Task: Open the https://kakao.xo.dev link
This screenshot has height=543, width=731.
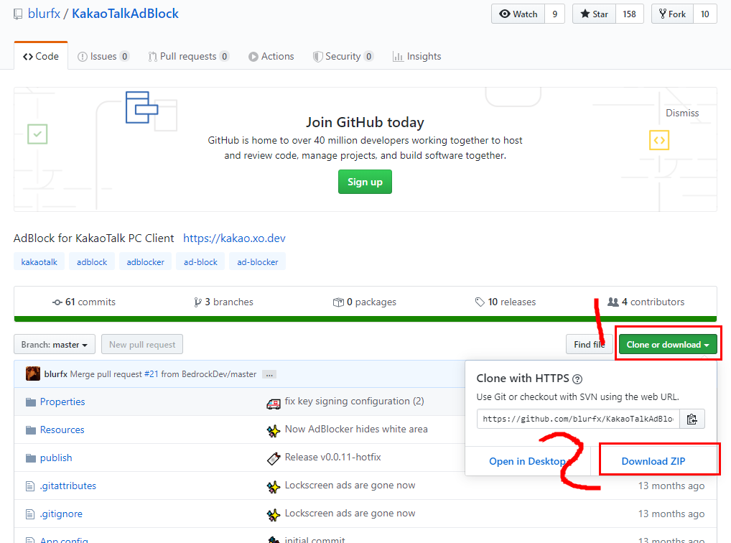Action: pyautogui.click(x=234, y=238)
